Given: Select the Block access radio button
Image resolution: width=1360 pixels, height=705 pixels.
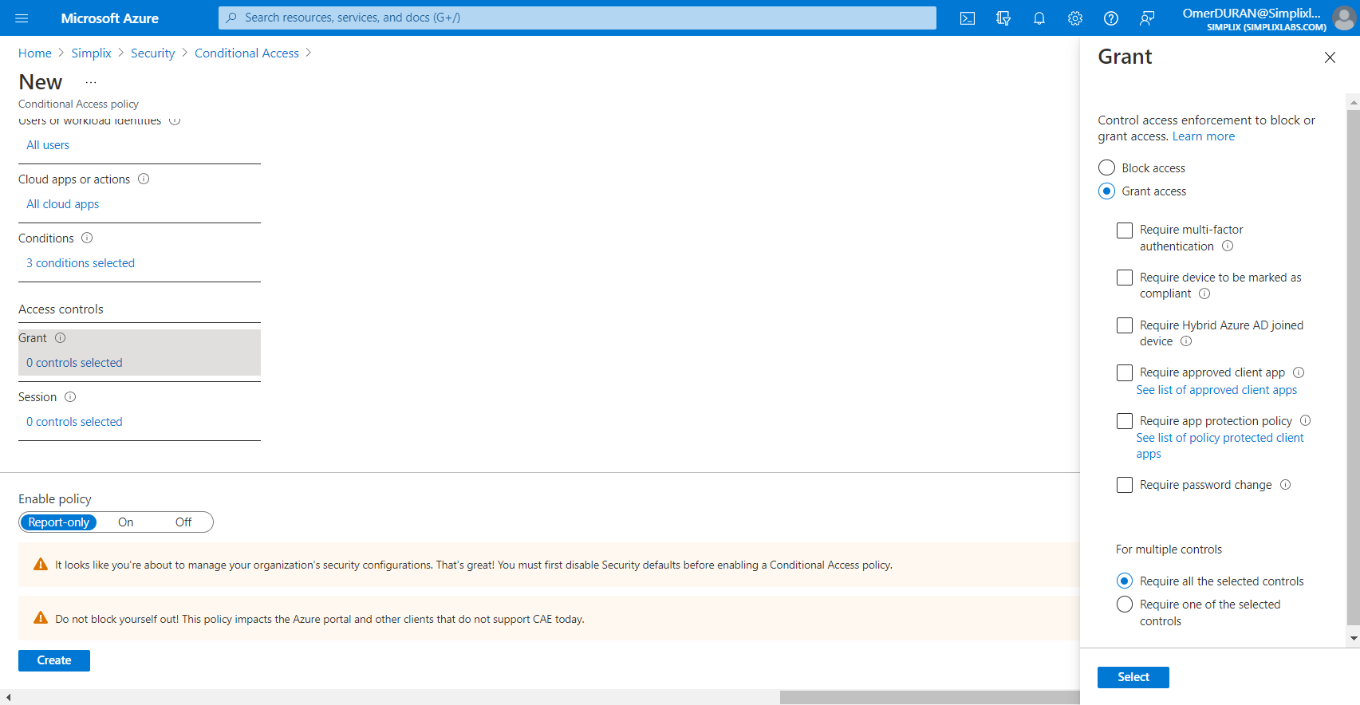Looking at the screenshot, I should click(1106, 167).
